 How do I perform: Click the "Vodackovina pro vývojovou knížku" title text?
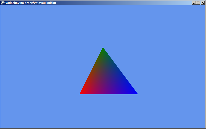click(x=30, y=3)
